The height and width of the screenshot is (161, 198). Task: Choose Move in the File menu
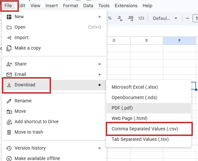tap(54, 111)
